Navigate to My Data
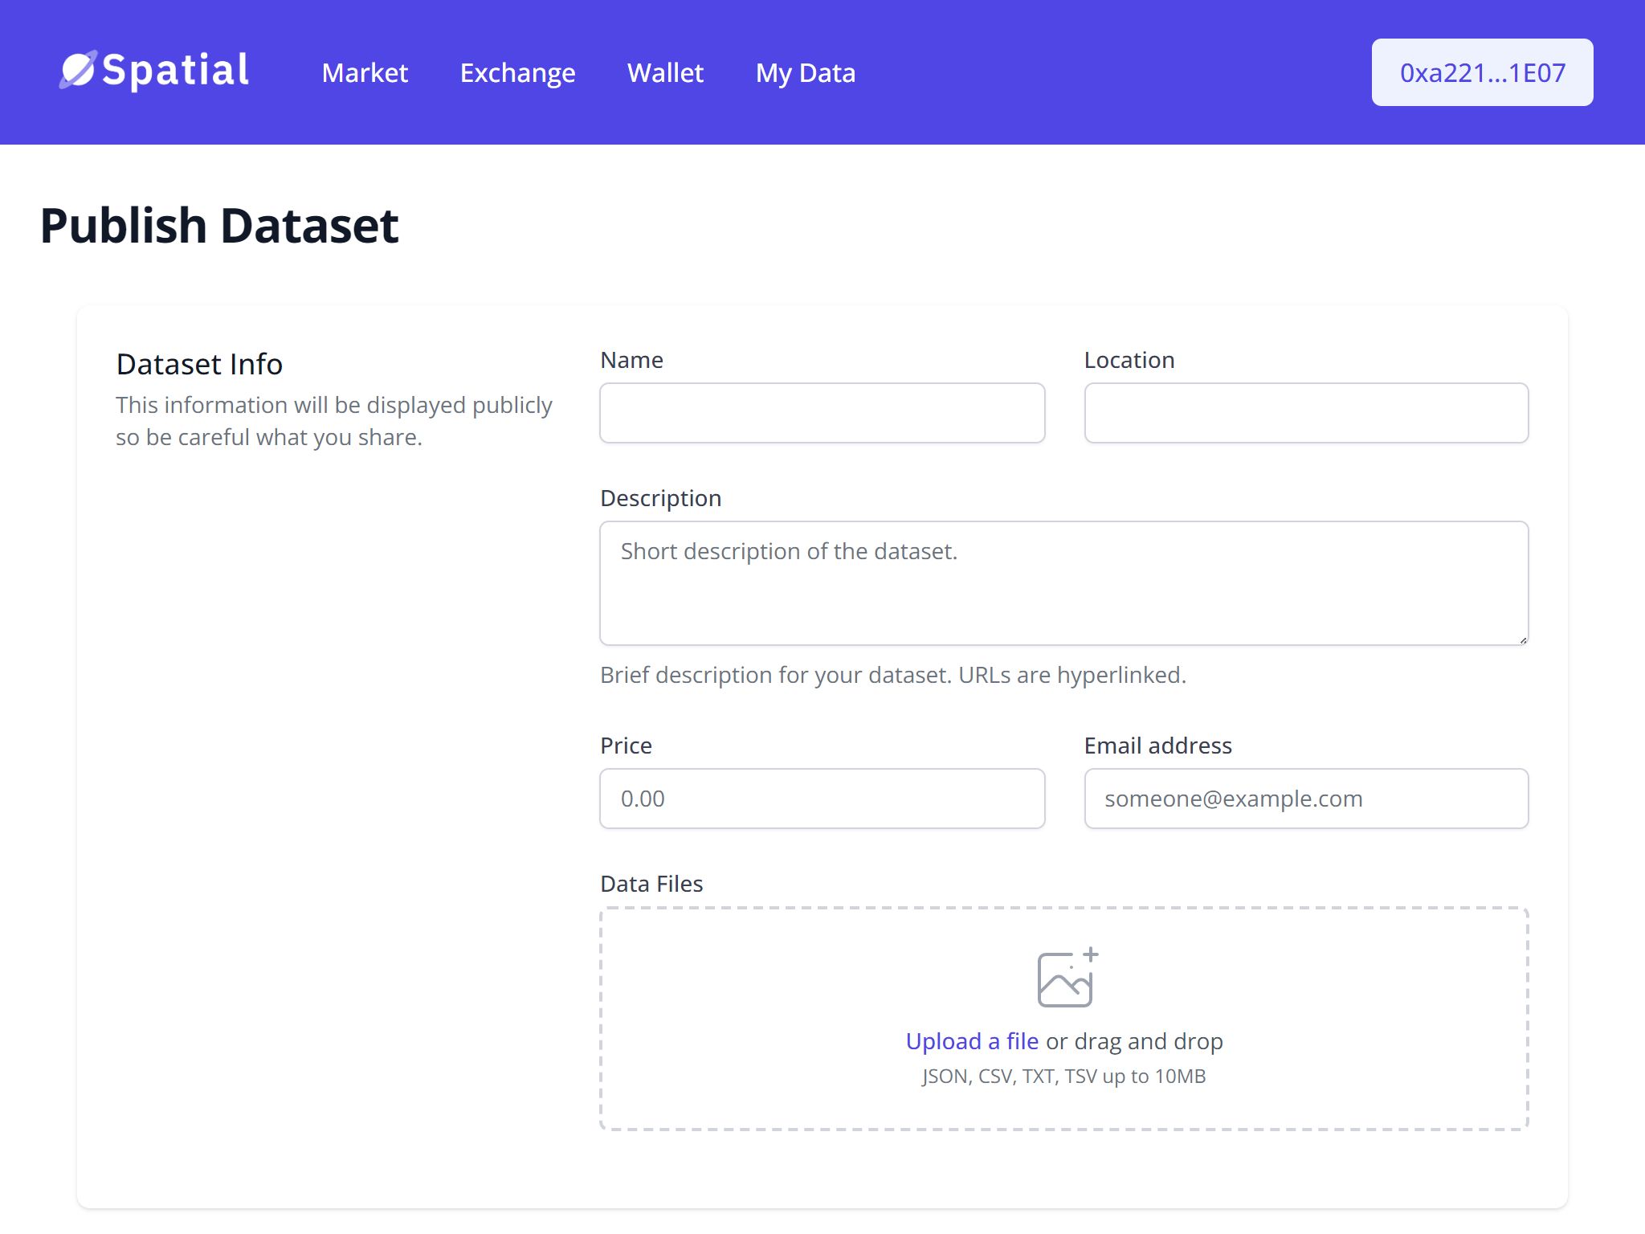The height and width of the screenshot is (1234, 1645). coord(805,72)
